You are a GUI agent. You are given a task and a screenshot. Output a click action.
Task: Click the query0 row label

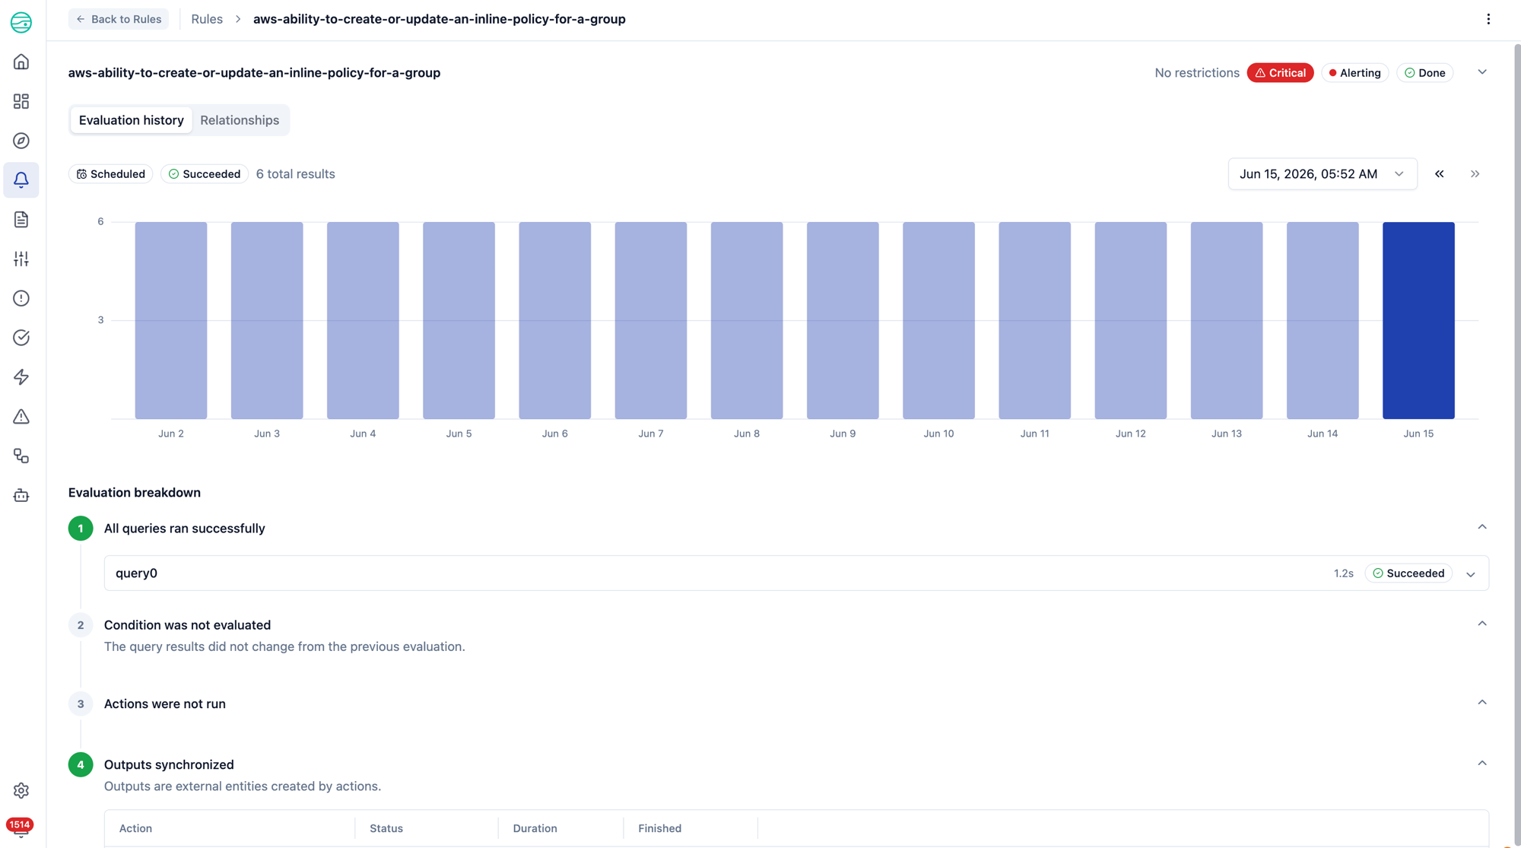136,573
